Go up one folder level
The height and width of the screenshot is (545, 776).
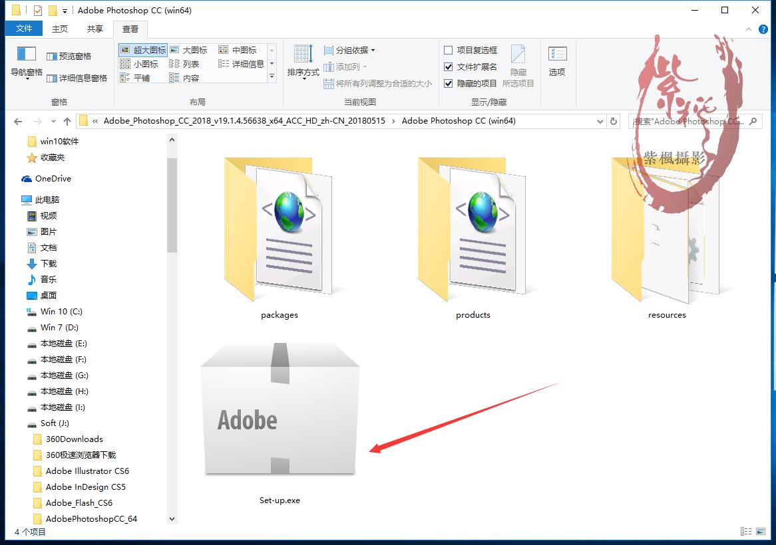(x=67, y=121)
